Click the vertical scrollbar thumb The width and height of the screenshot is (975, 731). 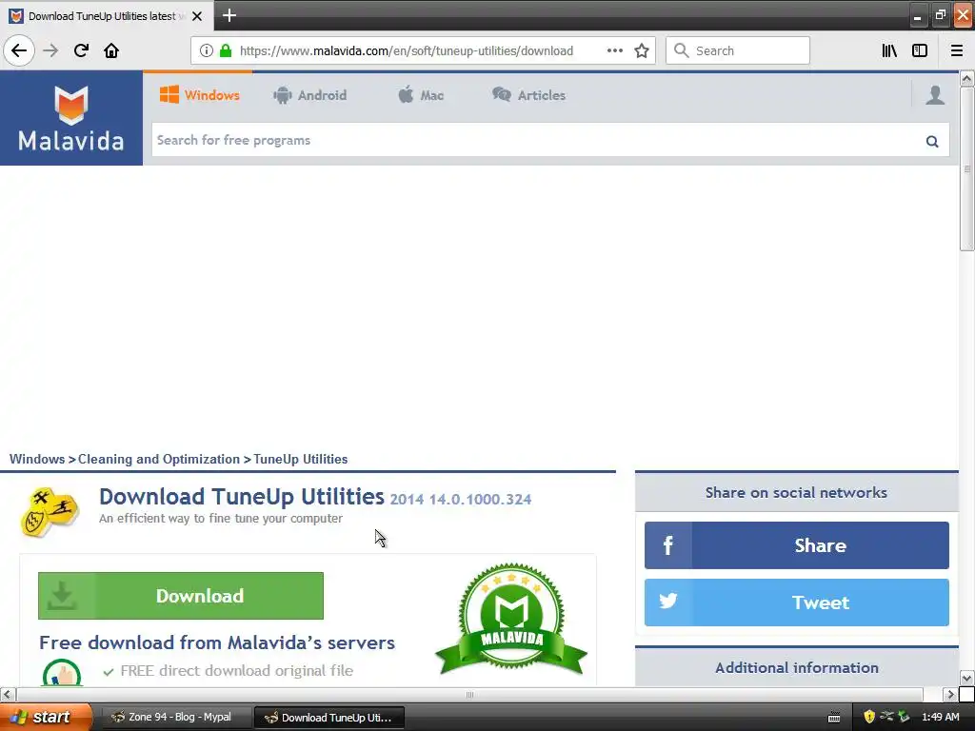tap(966, 168)
